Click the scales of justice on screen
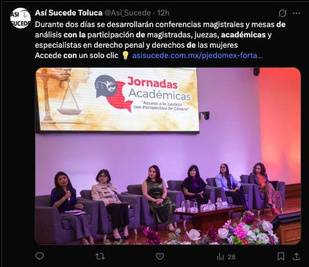The image size is (309, 267). [x=62, y=97]
